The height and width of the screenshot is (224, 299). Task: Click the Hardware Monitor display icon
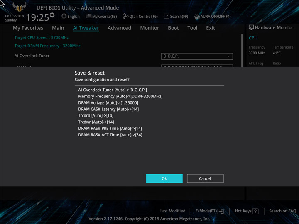pyautogui.click(x=251, y=28)
